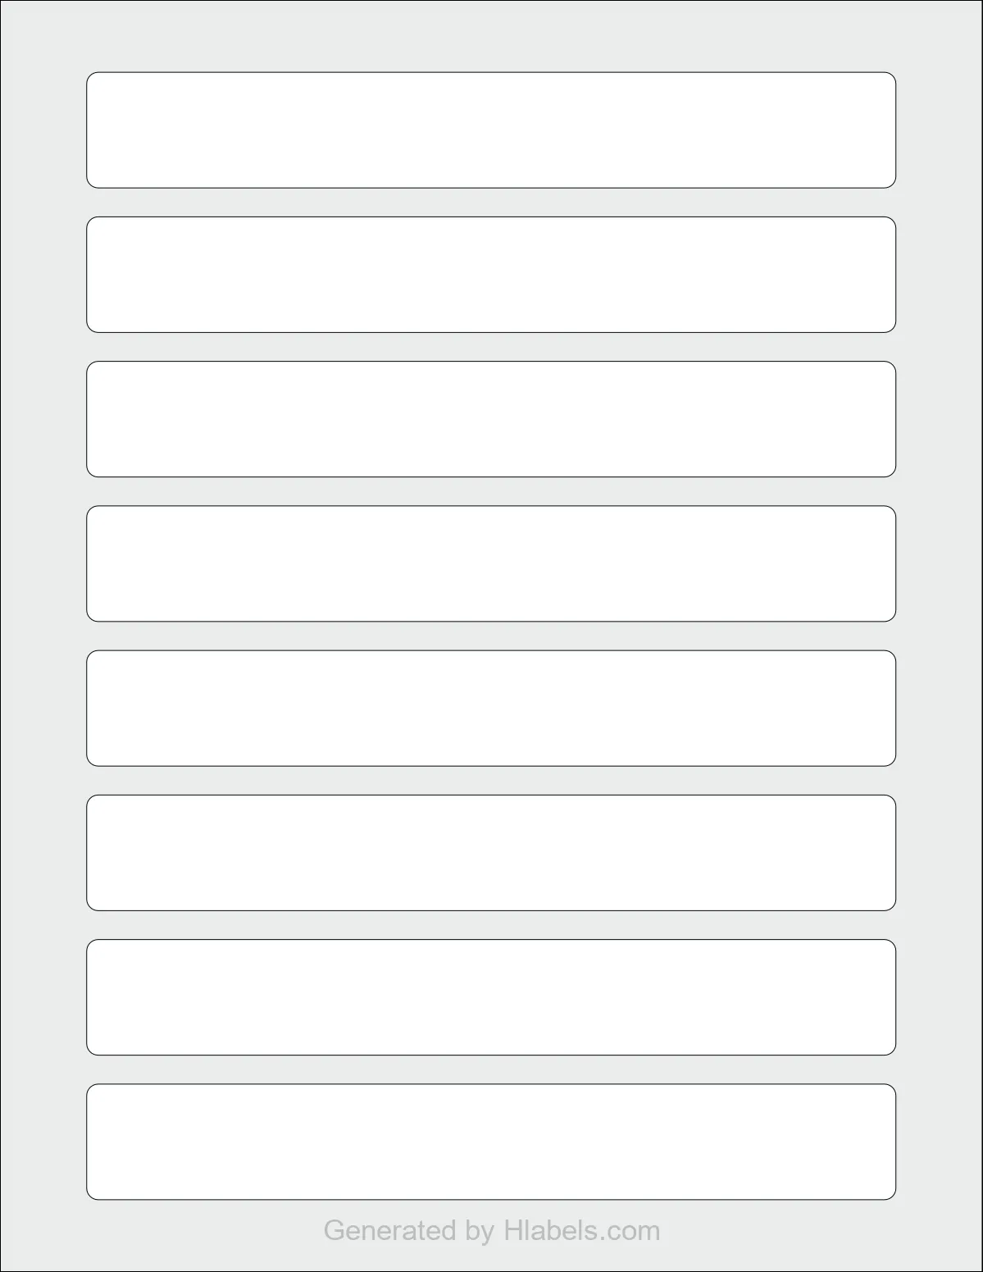Click the gray top margin above the first label
The width and height of the screenshot is (983, 1272).
click(x=491, y=37)
